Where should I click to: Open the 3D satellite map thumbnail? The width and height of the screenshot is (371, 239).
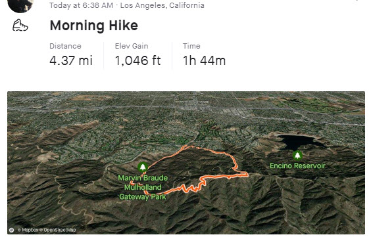pyautogui.click(x=186, y=163)
